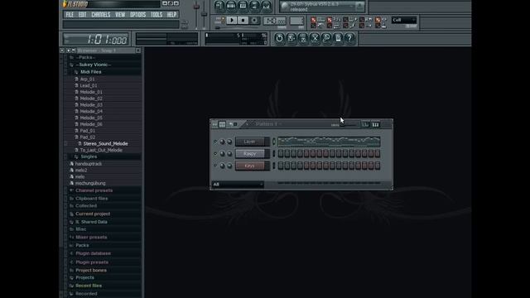Toggle the first red recording-panel switch
The image size is (530, 298).
tap(313, 20)
